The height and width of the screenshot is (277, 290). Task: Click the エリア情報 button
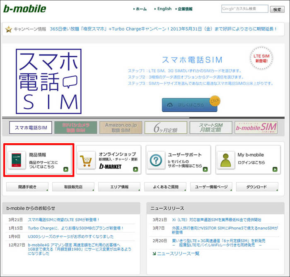(x=119, y=187)
